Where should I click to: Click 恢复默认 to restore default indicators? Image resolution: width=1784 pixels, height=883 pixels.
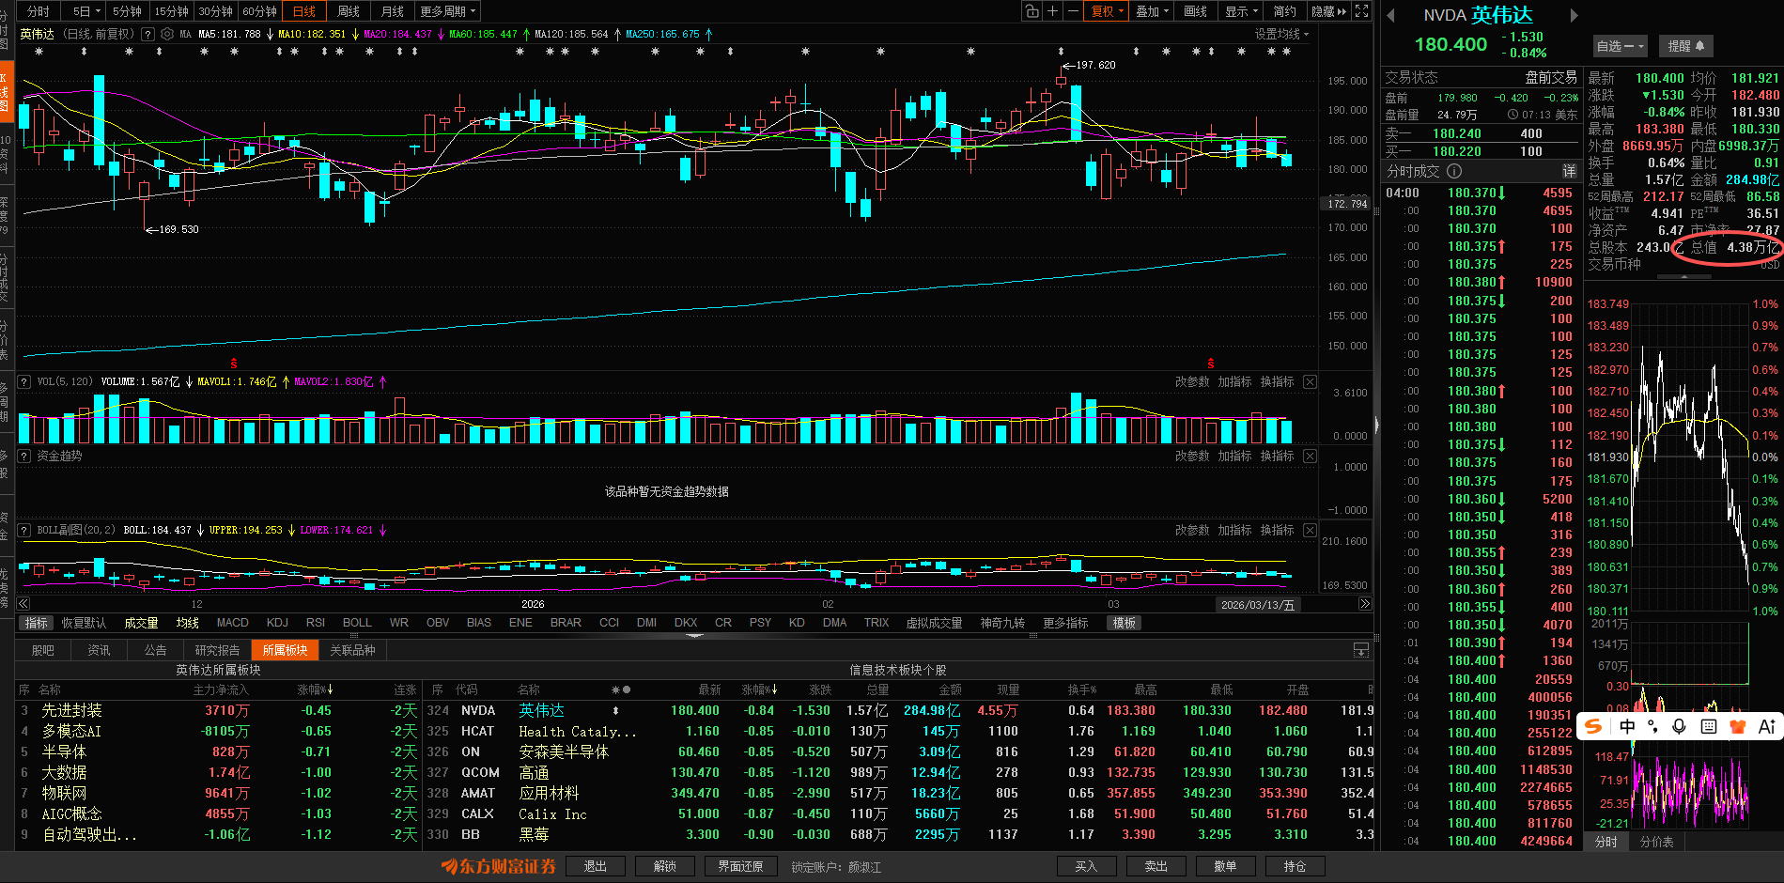[x=85, y=623]
